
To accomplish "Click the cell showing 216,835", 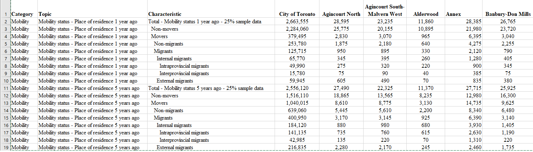I will tap(297, 147).
